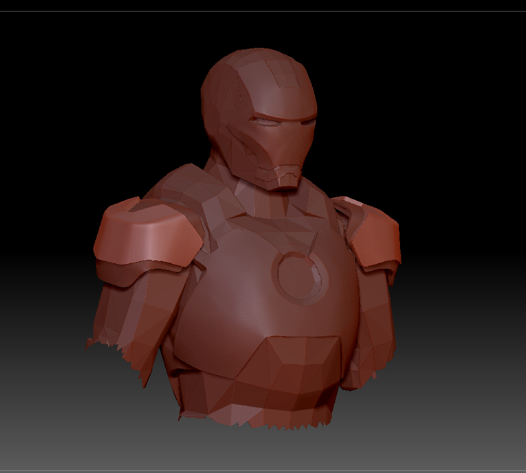The image size is (526, 473).
Task: Click the helmet's left eye slit
Action: pyautogui.click(x=267, y=123)
